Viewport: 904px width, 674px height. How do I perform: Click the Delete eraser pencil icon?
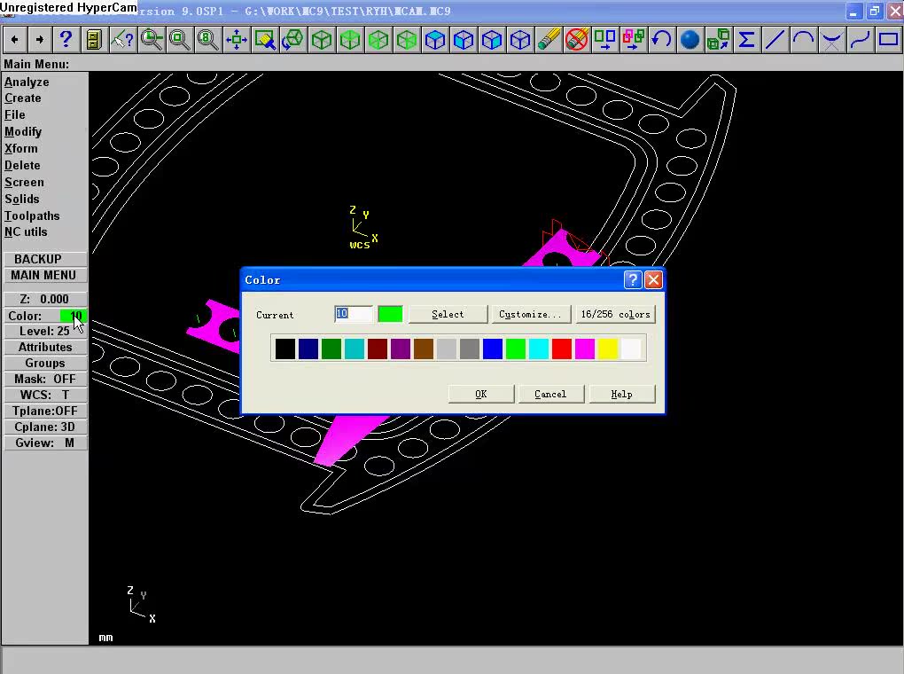pos(549,40)
